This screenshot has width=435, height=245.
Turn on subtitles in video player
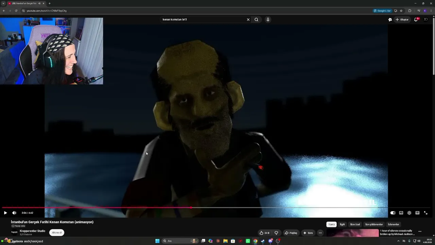pyautogui.click(x=401, y=213)
